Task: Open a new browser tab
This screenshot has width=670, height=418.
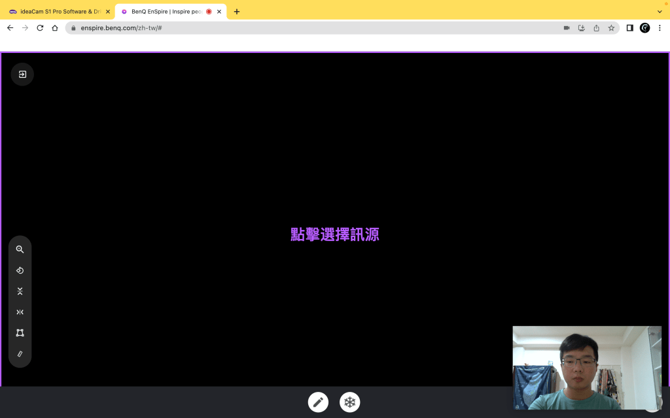Action: click(237, 12)
